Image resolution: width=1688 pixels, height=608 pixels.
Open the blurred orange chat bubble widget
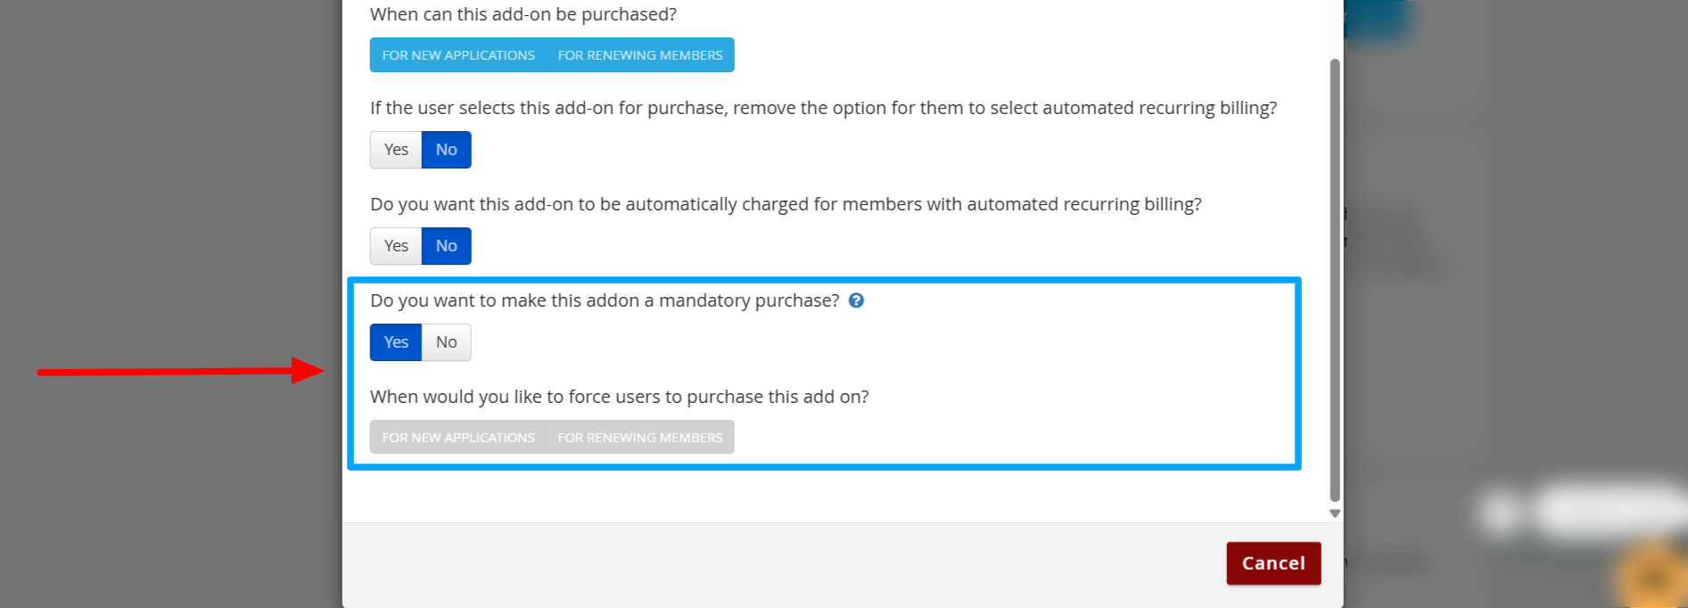tap(1652, 578)
